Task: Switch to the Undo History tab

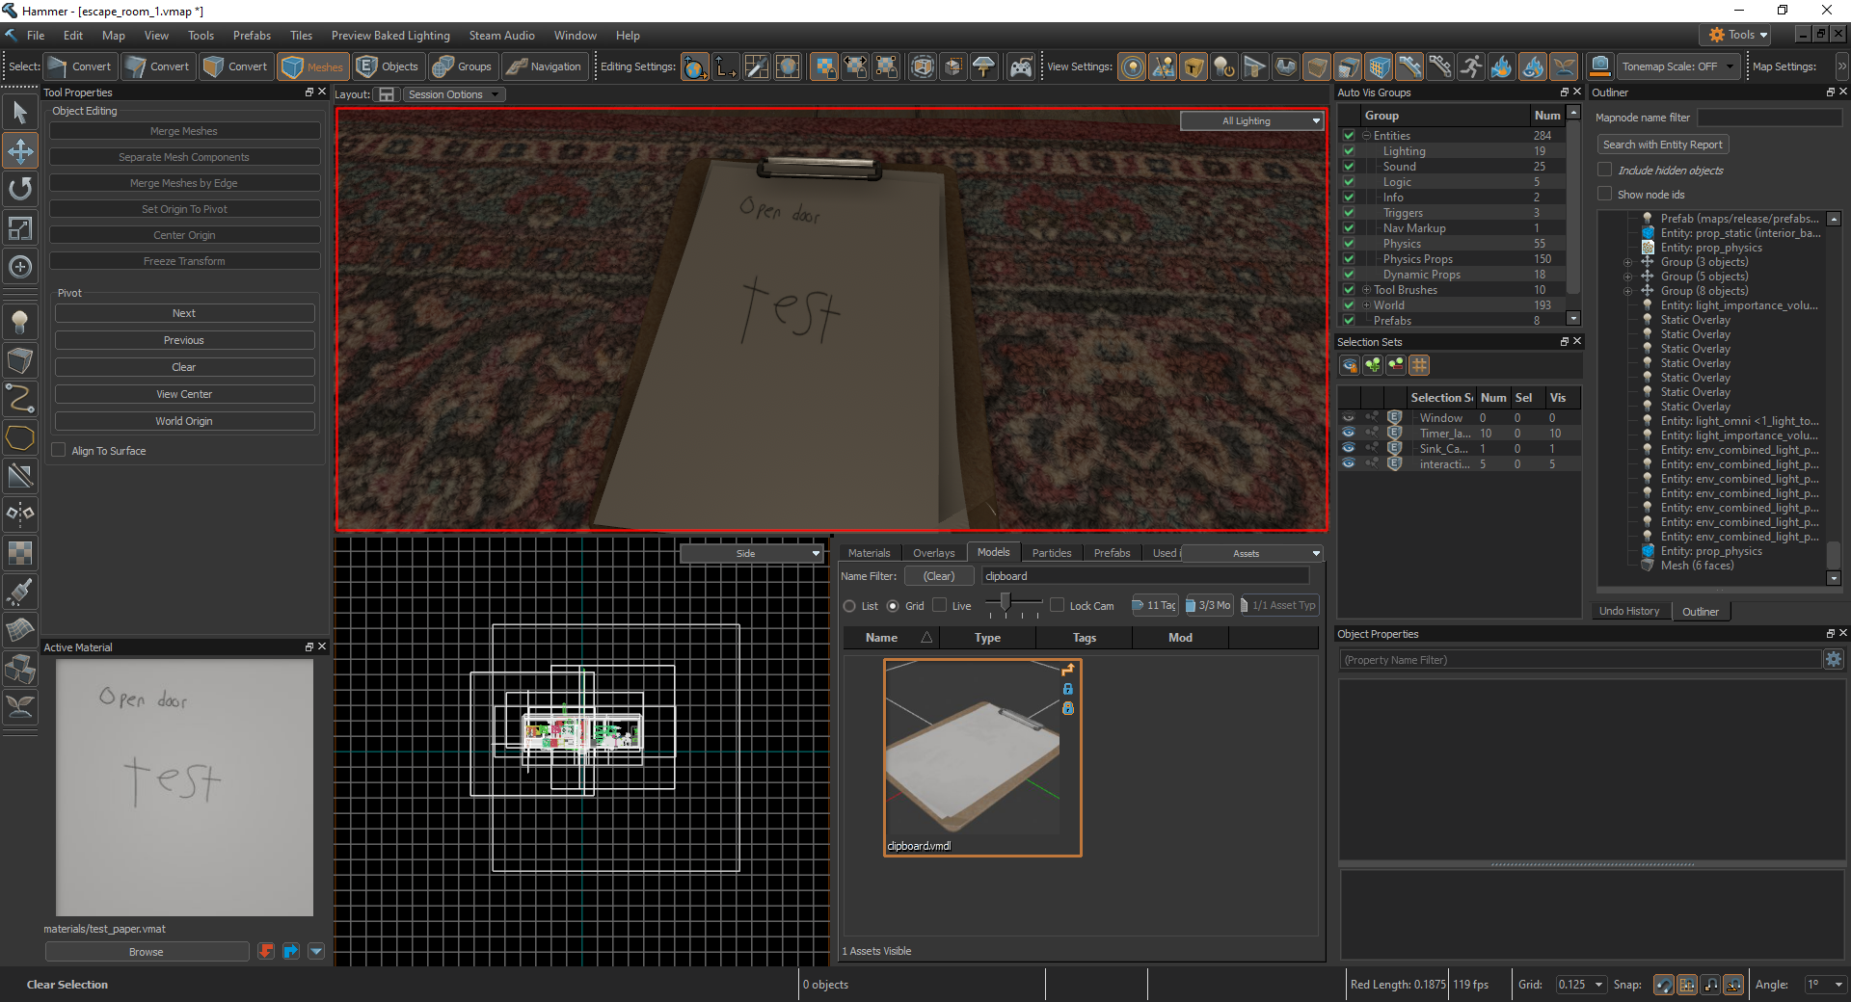Action: 1629,611
